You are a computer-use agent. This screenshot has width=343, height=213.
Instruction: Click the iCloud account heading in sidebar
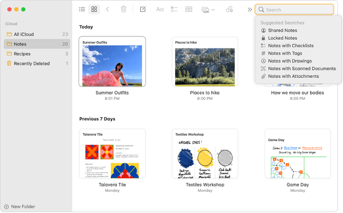[x=11, y=24]
